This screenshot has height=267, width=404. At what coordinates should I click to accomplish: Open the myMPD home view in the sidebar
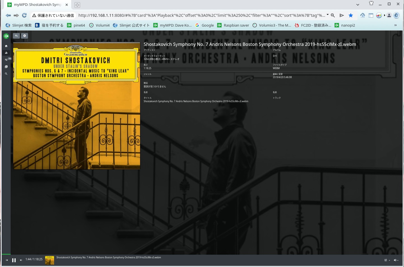(x=6, y=46)
